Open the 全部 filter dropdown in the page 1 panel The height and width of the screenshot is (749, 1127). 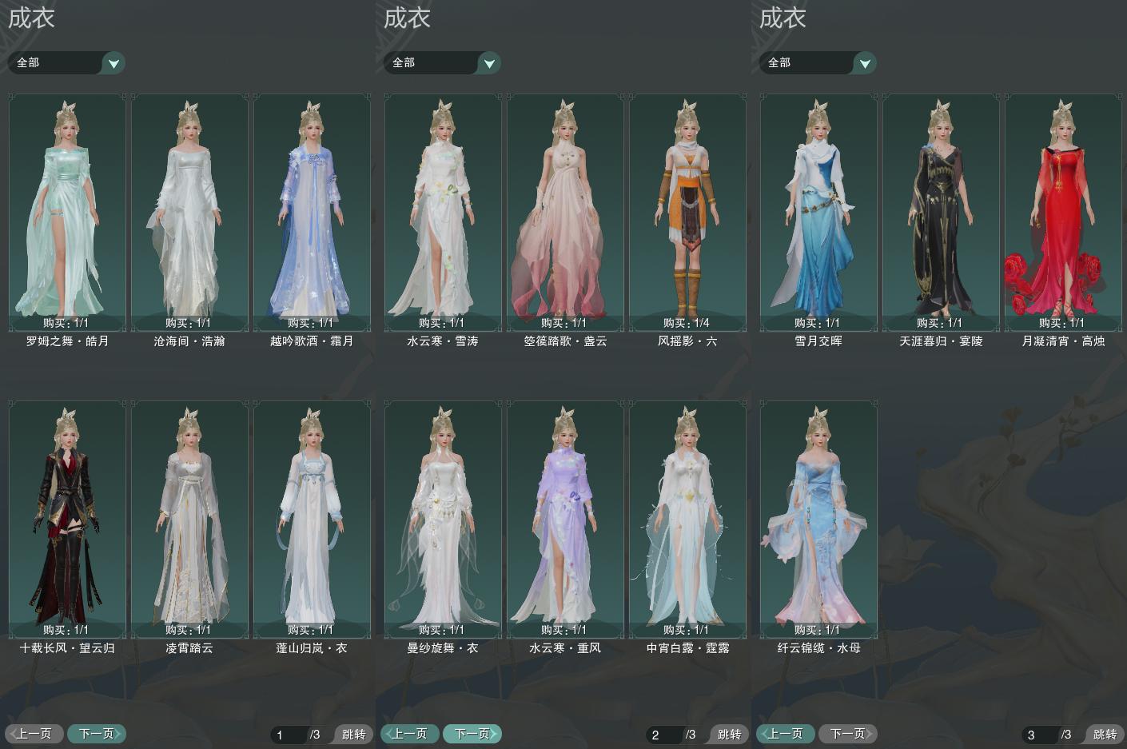(66, 62)
